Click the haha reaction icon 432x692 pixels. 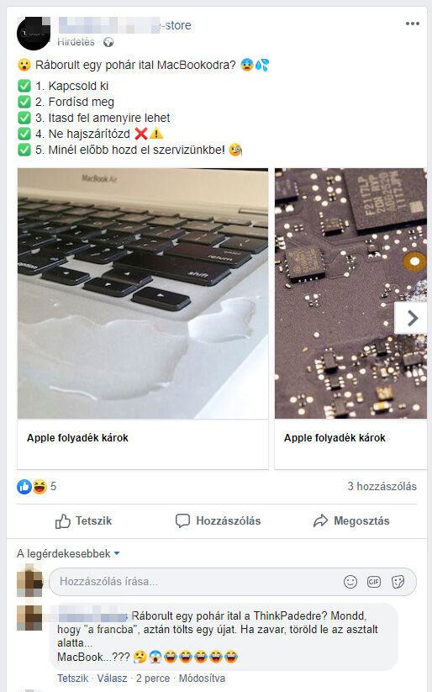[x=40, y=486]
